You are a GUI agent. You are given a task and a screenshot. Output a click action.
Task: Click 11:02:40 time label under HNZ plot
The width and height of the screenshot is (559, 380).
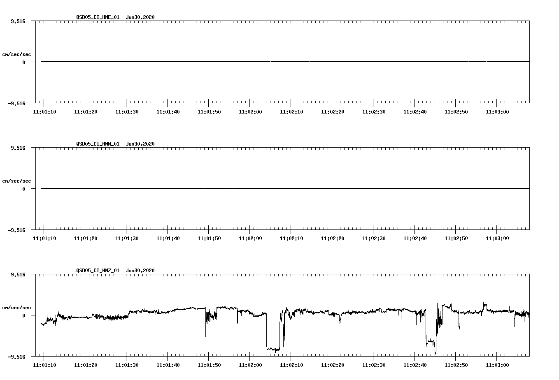click(x=415, y=365)
